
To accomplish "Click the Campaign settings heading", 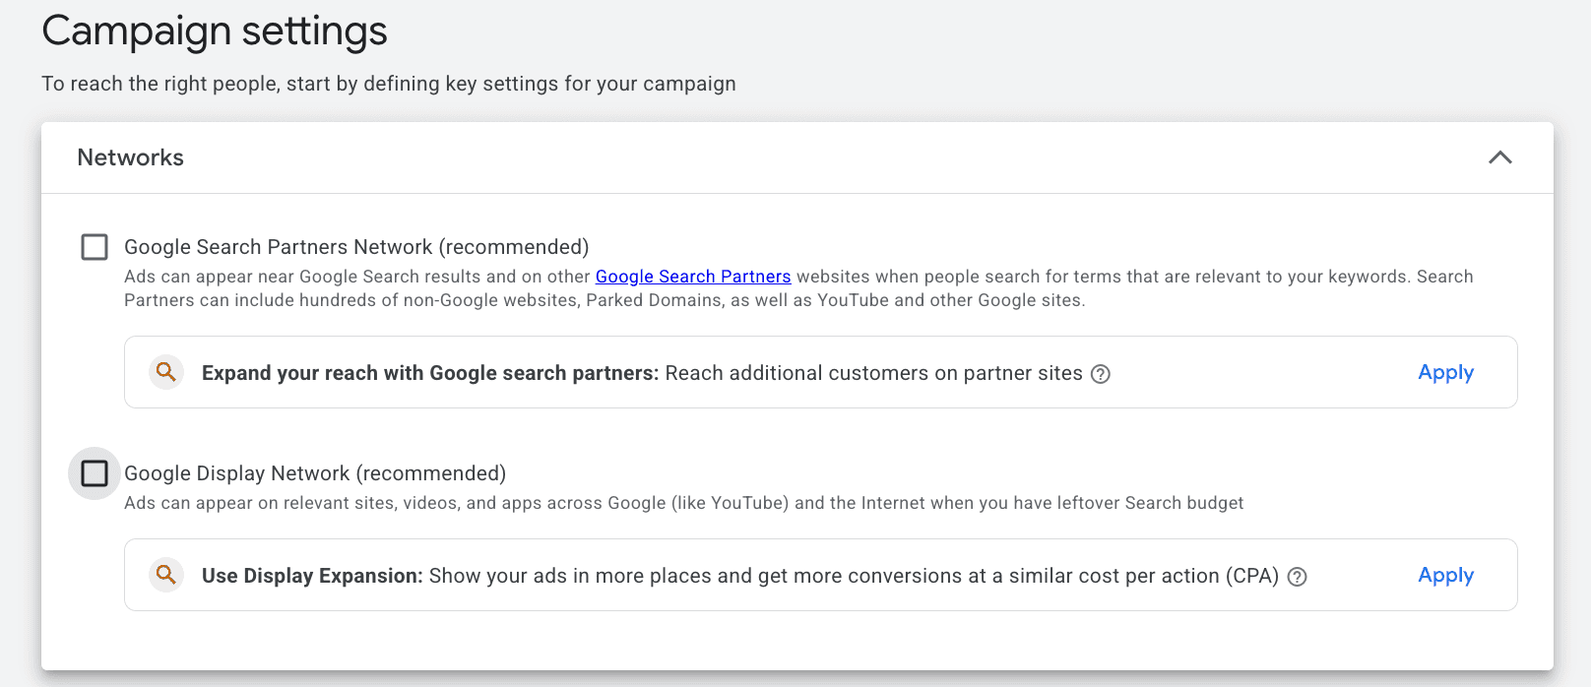I will (x=215, y=31).
